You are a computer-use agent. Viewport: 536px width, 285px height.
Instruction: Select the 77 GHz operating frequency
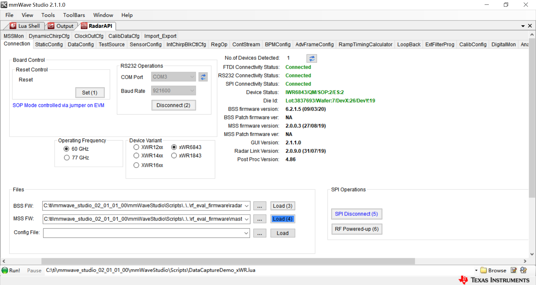pyautogui.click(x=67, y=158)
